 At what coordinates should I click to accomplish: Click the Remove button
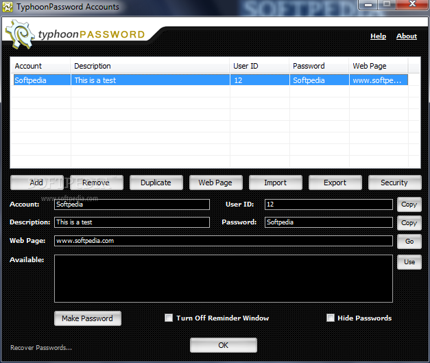pos(97,183)
